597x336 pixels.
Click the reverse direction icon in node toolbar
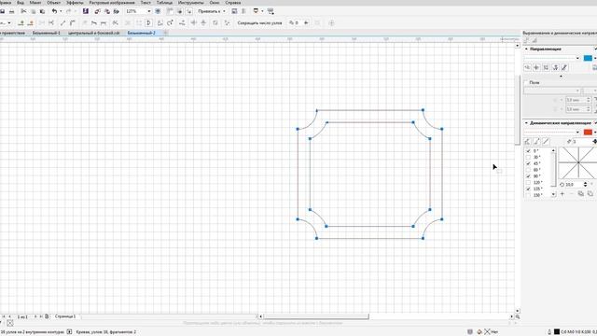[116, 22]
